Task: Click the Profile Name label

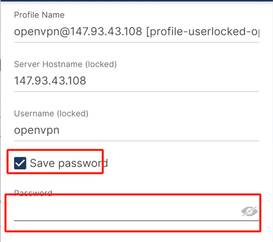Action: 39,15
